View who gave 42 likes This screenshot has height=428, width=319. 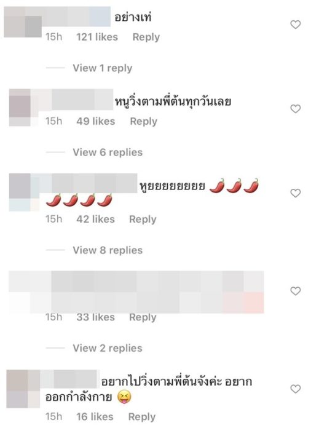95,219
